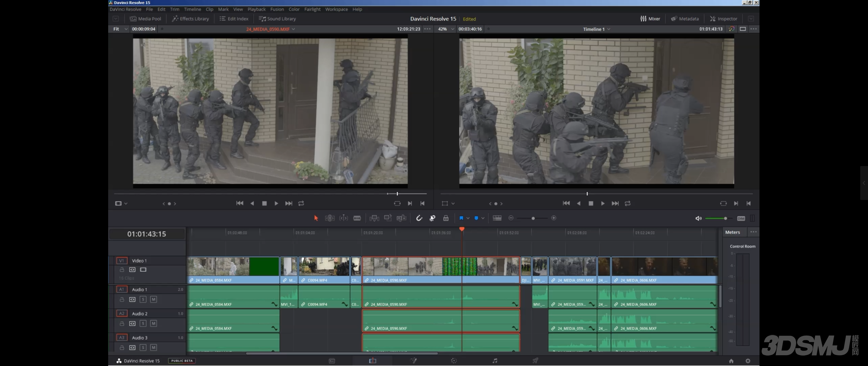Viewport: 868px width, 366px height.
Task: Activate the Dynamic Trim mode tool
Action: (x=343, y=218)
